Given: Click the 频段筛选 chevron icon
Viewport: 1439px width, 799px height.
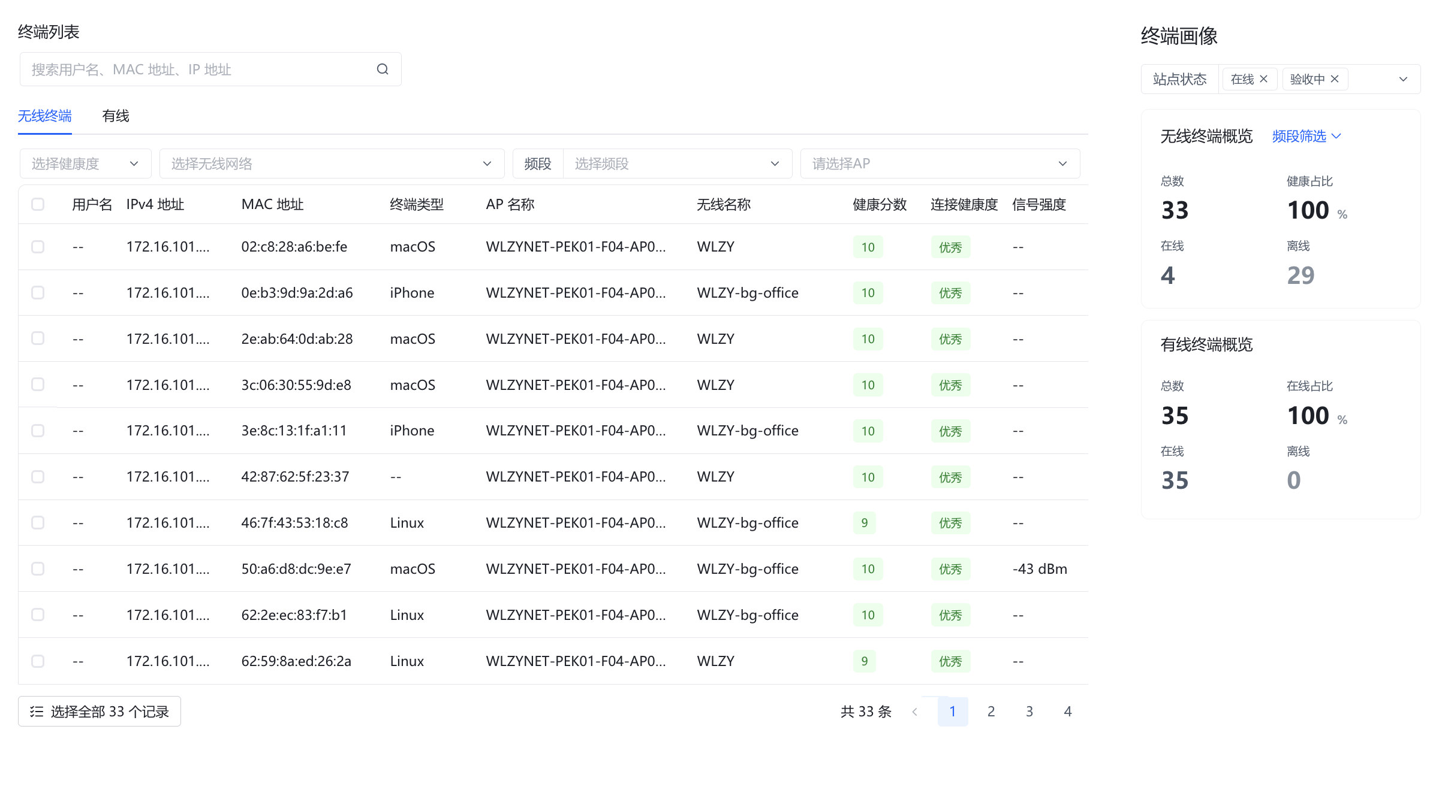Looking at the screenshot, I should tap(1336, 137).
